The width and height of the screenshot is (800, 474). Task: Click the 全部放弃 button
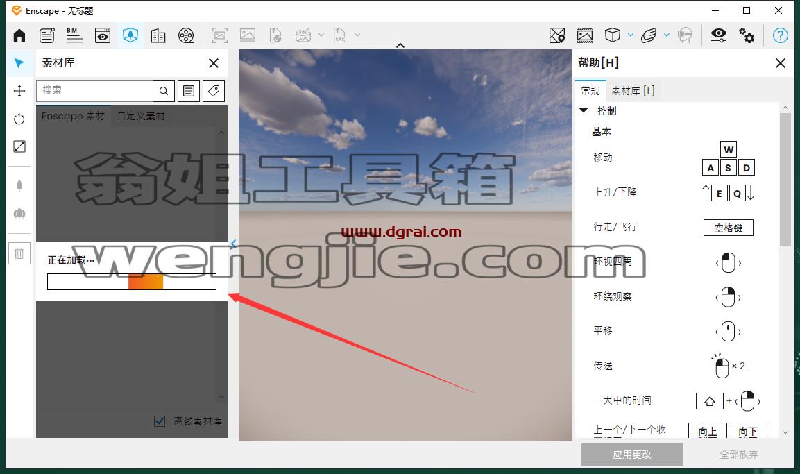pyautogui.click(x=738, y=454)
